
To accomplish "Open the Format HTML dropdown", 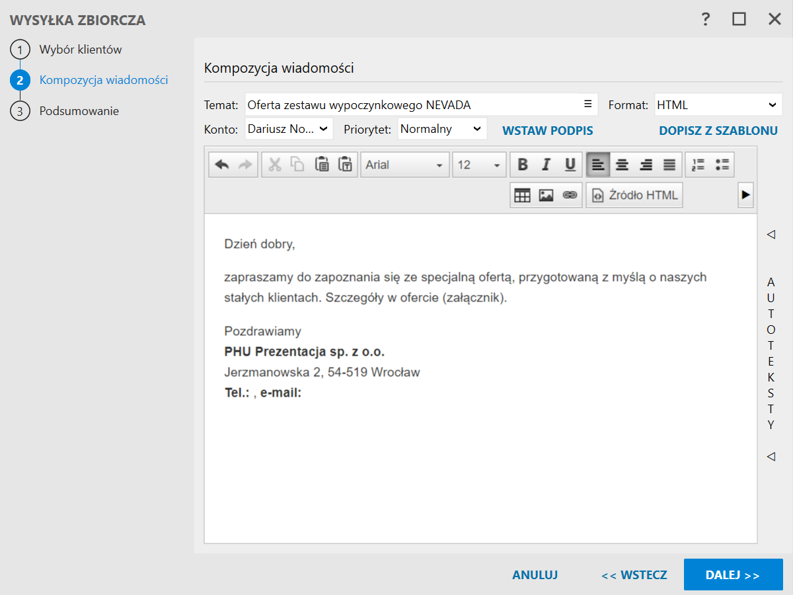I will (x=718, y=104).
